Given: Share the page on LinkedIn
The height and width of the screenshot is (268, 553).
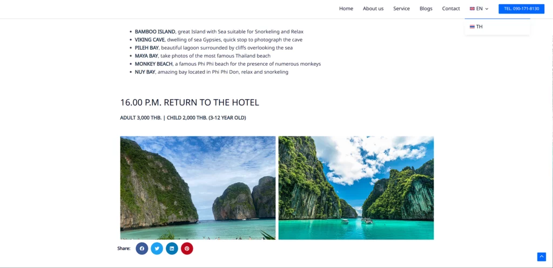Looking at the screenshot, I should click(x=172, y=249).
